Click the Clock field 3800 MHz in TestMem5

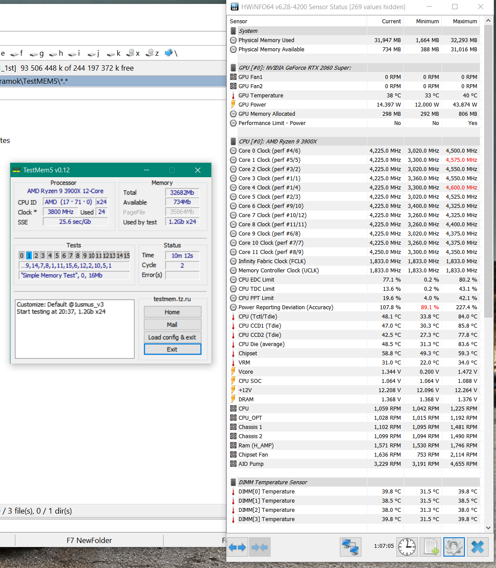pyautogui.click(x=61, y=212)
